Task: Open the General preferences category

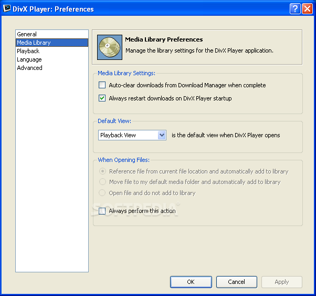Action: pyautogui.click(x=52, y=34)
